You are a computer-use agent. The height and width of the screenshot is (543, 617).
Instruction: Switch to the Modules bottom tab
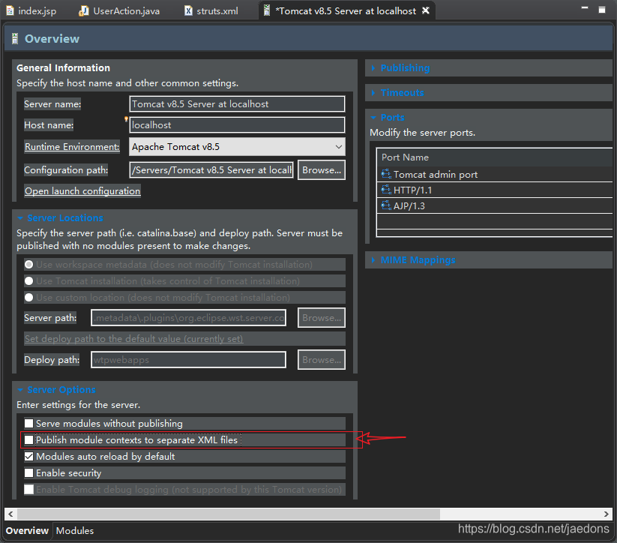(75, 531)
